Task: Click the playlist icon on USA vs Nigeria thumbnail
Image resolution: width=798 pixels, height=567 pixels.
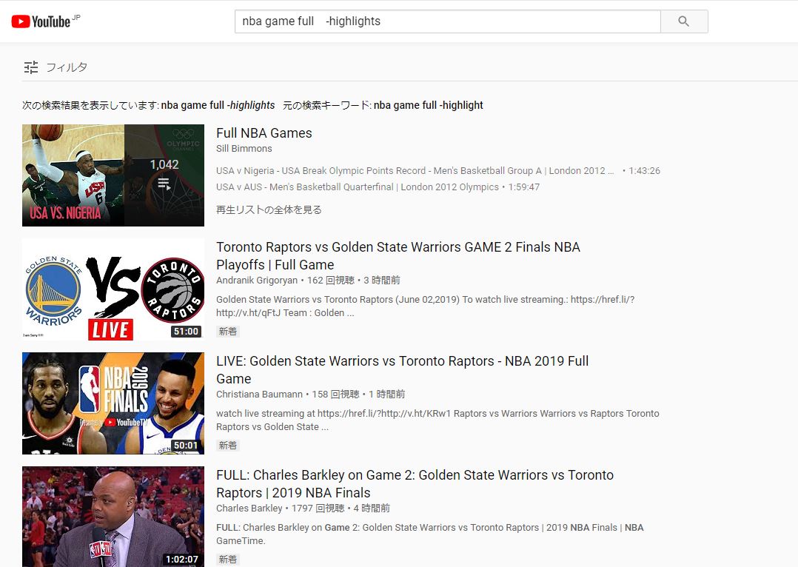Action: (x=164, y=184)
